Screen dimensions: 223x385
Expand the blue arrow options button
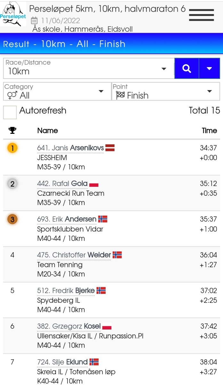pos(210,68)
